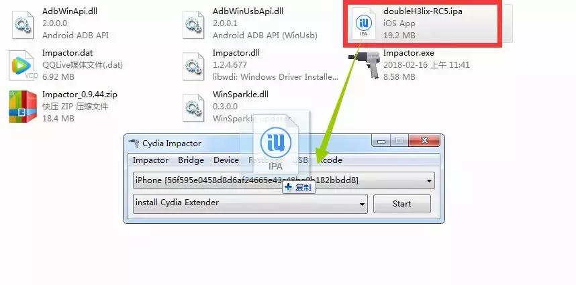Click the '6.92 MB' size of Impactor.dat
576x285 pixels.
pos(58,77)
